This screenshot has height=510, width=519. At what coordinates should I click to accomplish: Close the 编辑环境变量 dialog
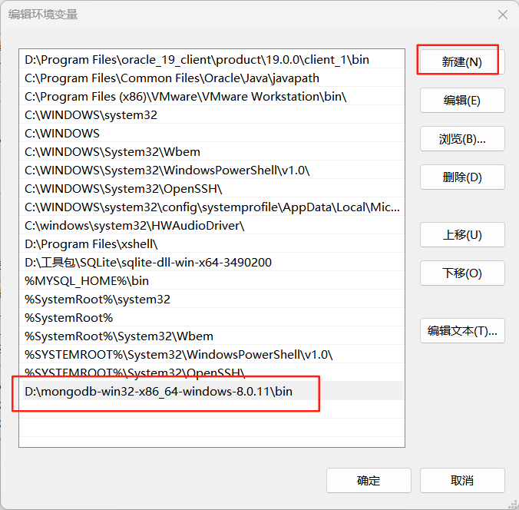[503, 15]
